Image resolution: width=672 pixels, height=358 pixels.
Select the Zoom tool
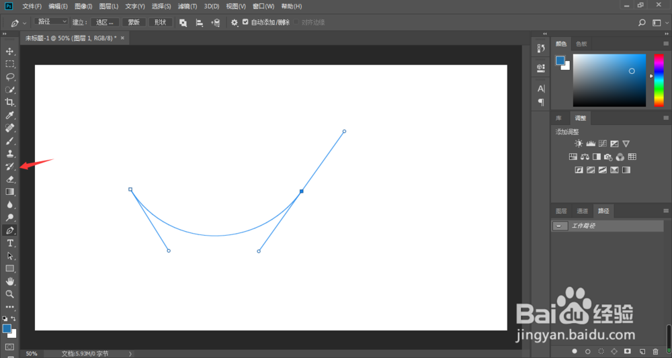tap(10, 294)
